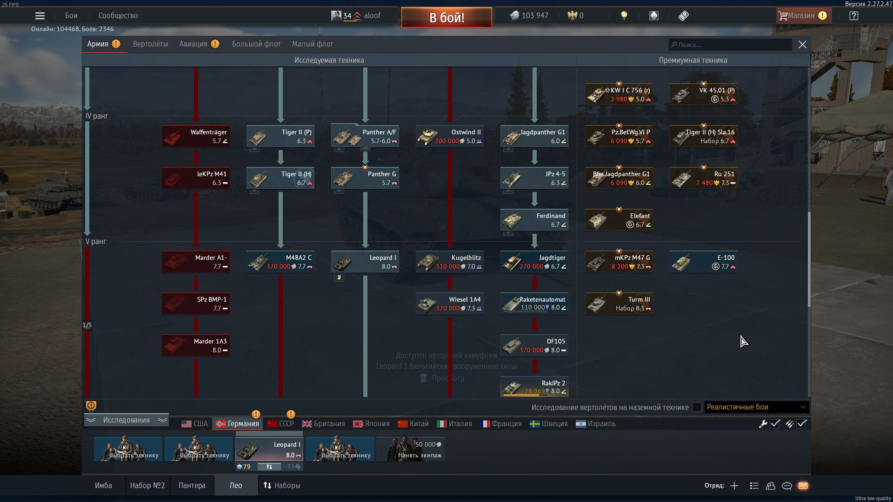This screenshot has width=893, height=502.
Task: Open modifications icon below Leopard I in tree
Action: click(x=339, y=277)
